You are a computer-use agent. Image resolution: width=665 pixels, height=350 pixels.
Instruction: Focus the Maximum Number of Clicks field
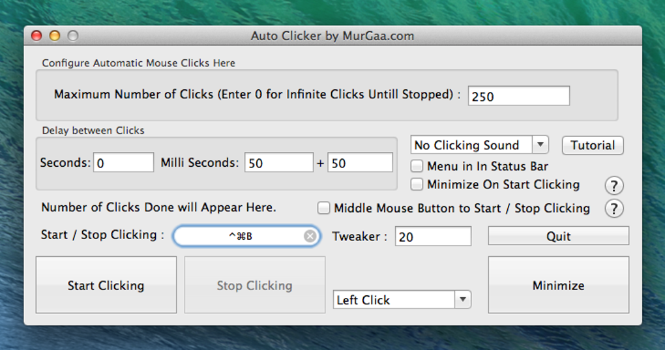coord(518,96)
